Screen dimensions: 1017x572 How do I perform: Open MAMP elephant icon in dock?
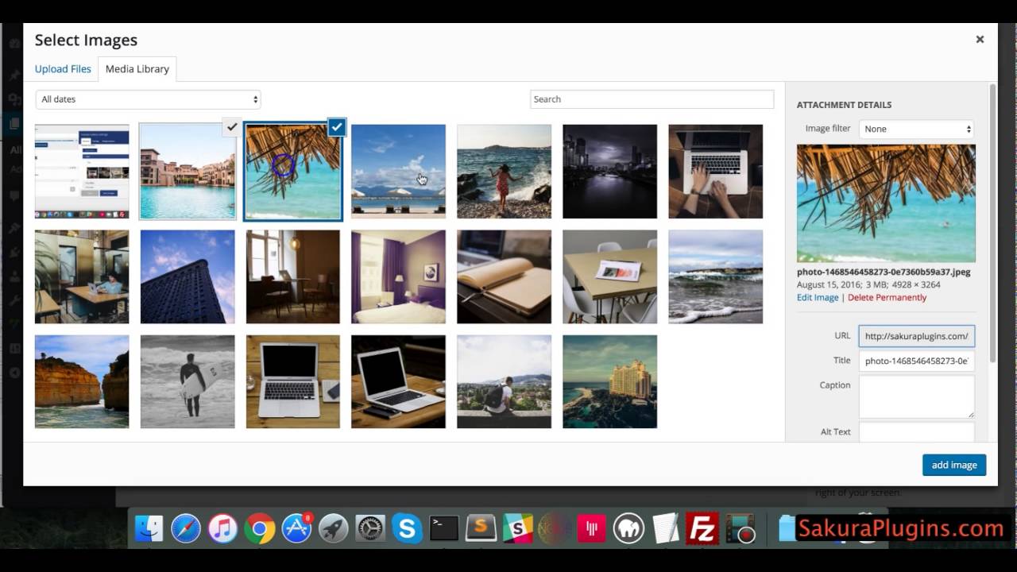(628, 528)
